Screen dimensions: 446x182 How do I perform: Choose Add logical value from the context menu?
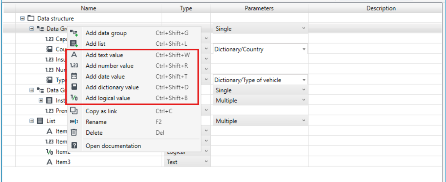[134, 98]
